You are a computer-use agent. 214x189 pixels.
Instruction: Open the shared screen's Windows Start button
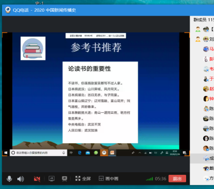(6, 153)
